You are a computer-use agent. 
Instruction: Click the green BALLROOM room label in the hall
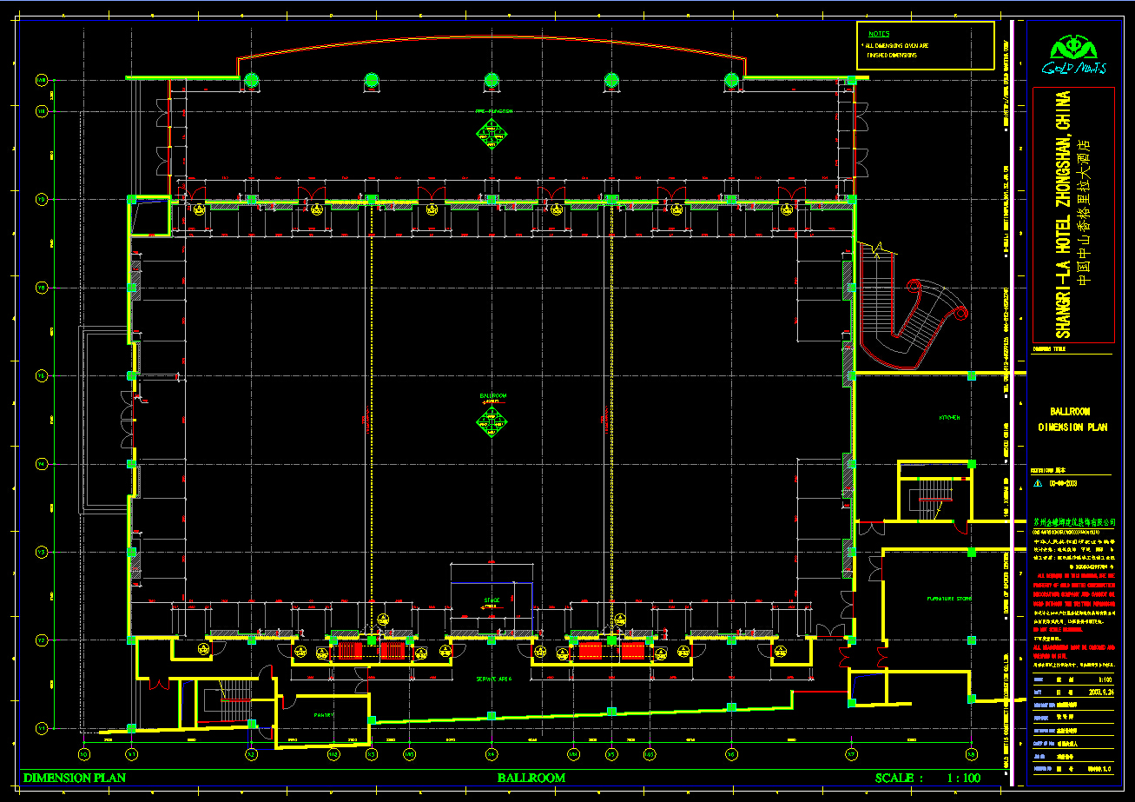493,396
